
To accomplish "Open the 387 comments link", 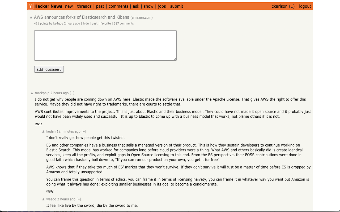I will click(124, 23).
